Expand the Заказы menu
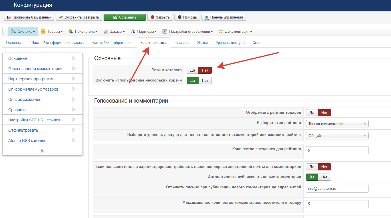The image size is (391, 218). click(114, 31)
